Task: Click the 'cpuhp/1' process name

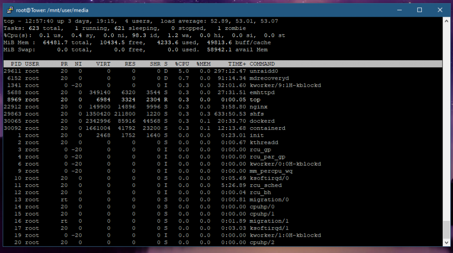Action: click(x=262, y=214)
